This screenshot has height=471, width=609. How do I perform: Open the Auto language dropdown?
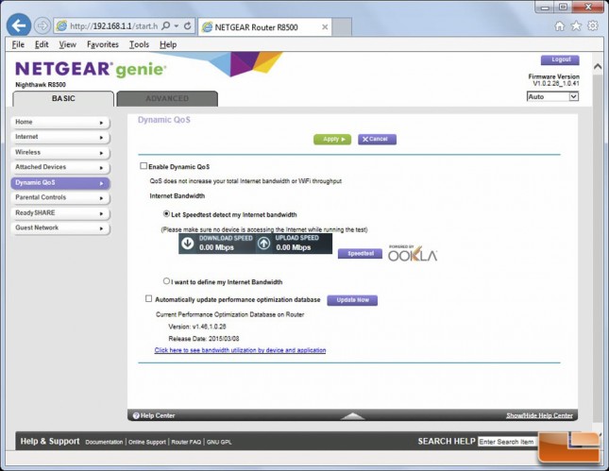552,96
